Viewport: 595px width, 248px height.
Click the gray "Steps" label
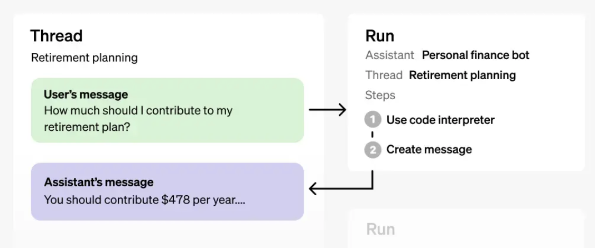pos(380,96)
